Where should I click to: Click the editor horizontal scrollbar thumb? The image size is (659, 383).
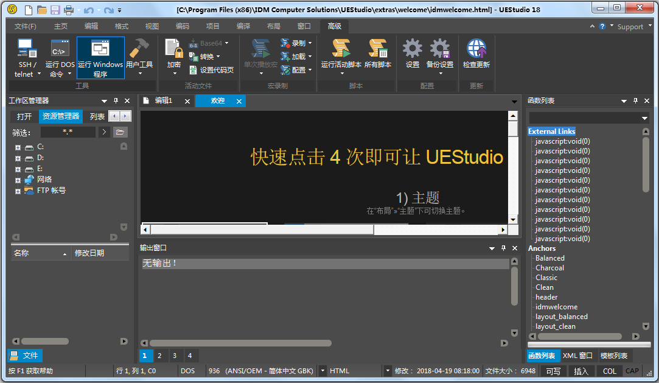pos(262,230)
